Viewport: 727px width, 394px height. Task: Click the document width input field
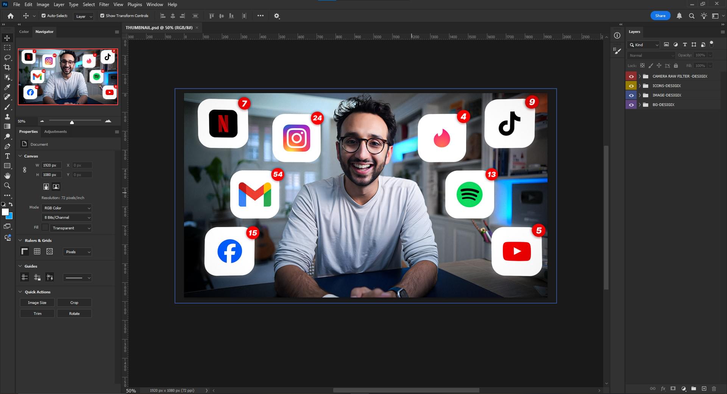[51, 165]
